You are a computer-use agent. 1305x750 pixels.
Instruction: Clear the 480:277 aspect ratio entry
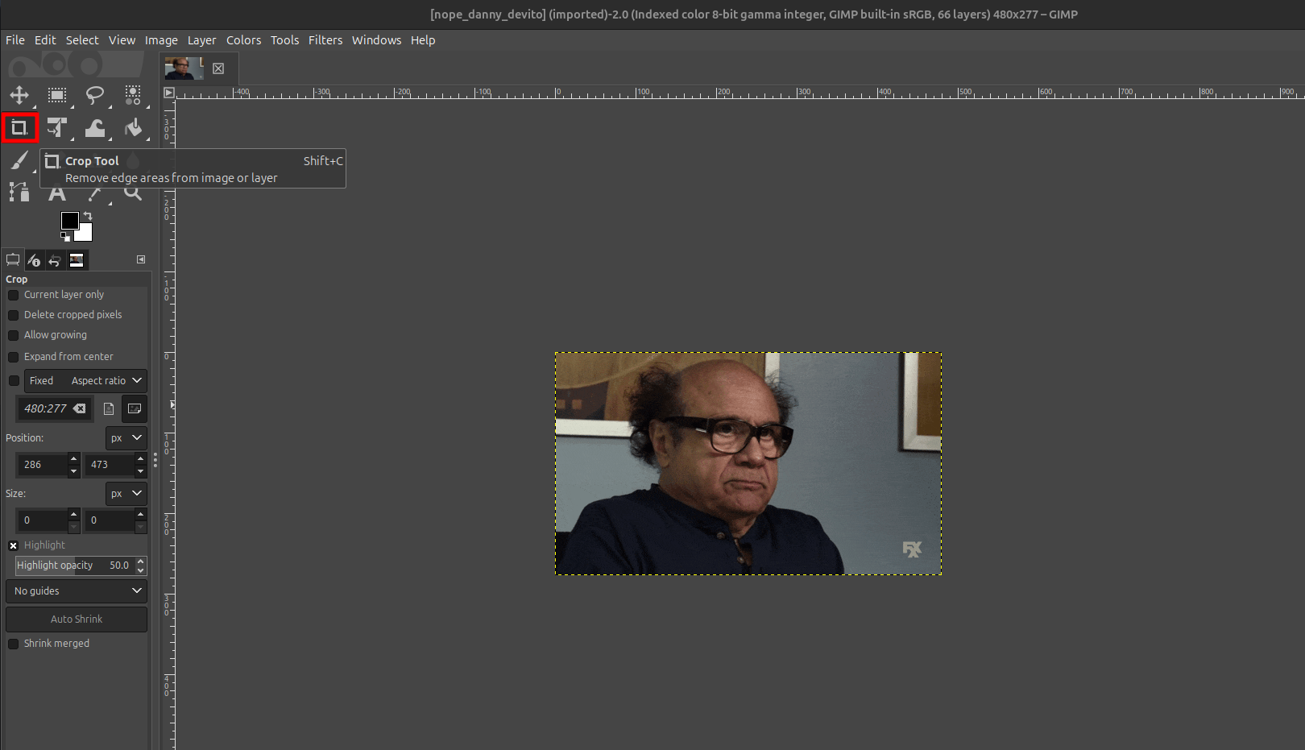pos(79,408)
